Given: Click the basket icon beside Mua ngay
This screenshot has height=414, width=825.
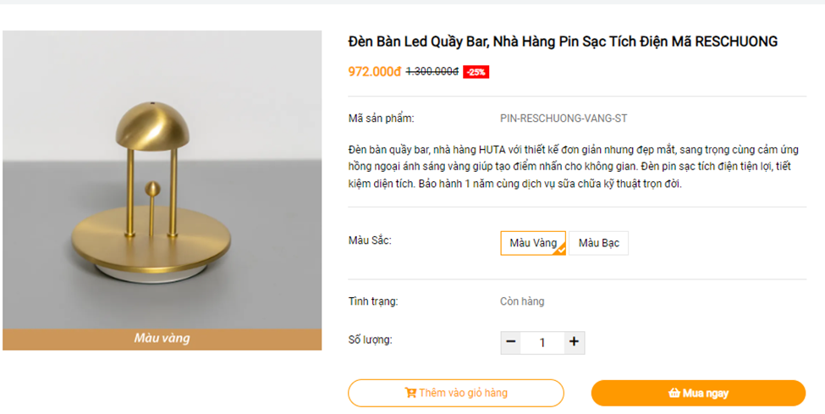Looking at the screenshot, I should 674,393.
